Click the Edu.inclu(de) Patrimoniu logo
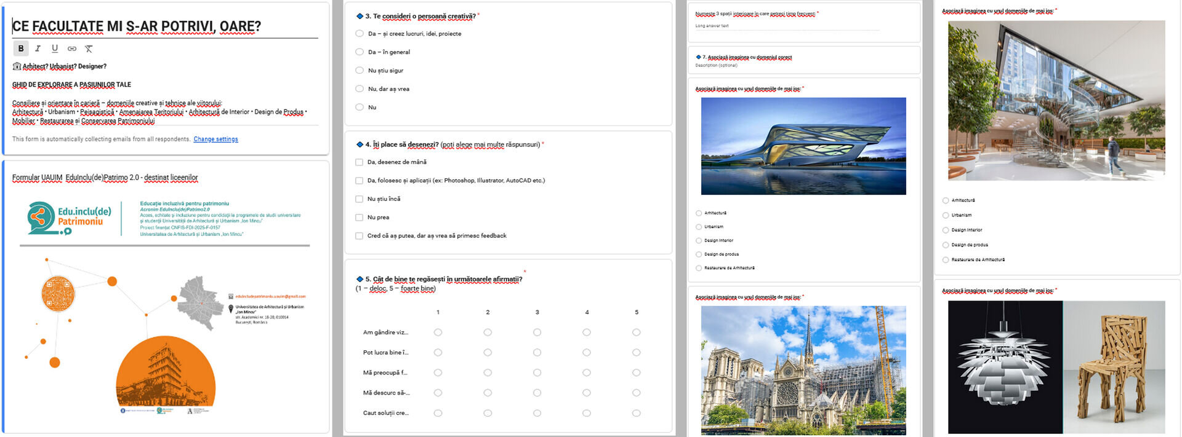The height and width of the screenshot is (437, 1182). [69, 219]
